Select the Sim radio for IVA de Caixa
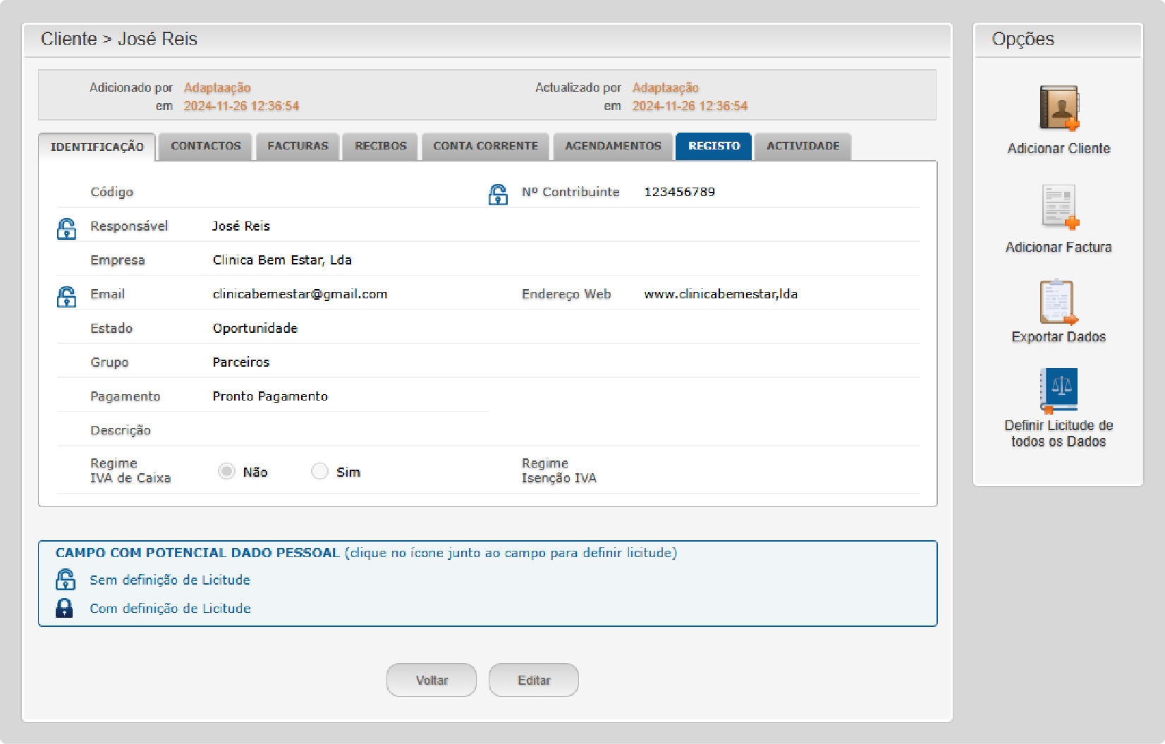Viewport: 1165px width, 744px height. pyautogui.click(x=319, y=471)
